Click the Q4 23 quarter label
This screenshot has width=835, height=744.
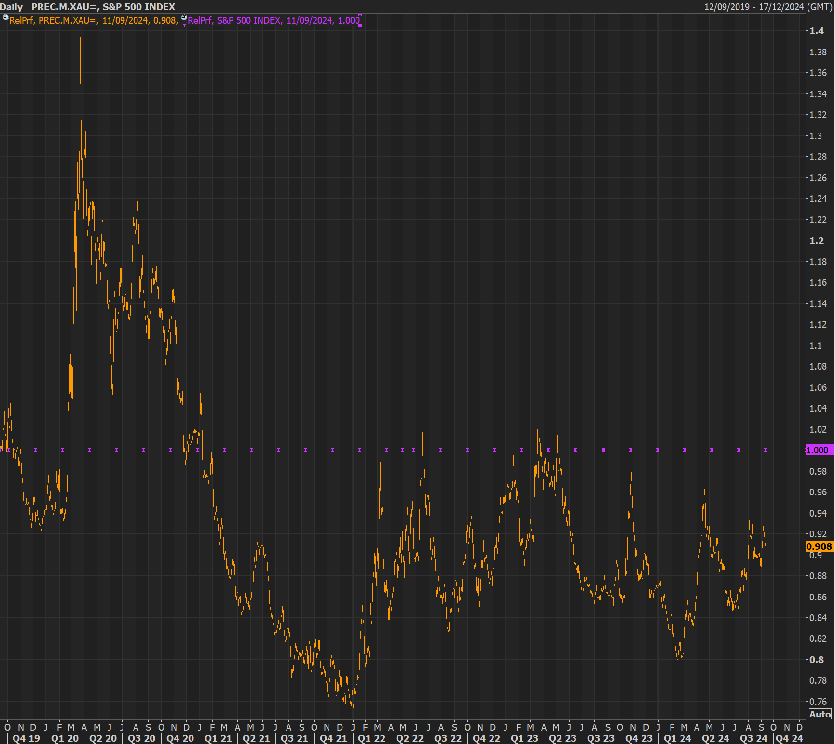pos(639,738)
